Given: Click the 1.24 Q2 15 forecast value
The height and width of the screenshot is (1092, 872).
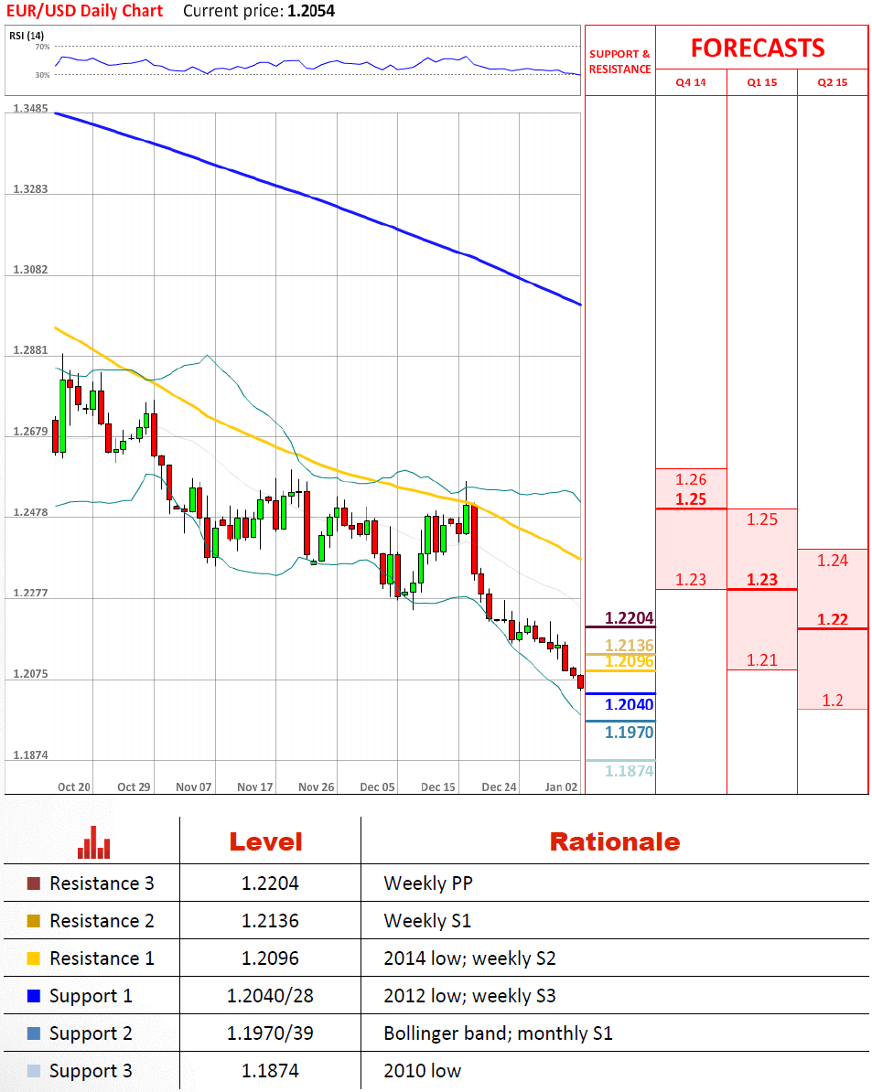Looking at the screenshot, I should coord(833,560).
